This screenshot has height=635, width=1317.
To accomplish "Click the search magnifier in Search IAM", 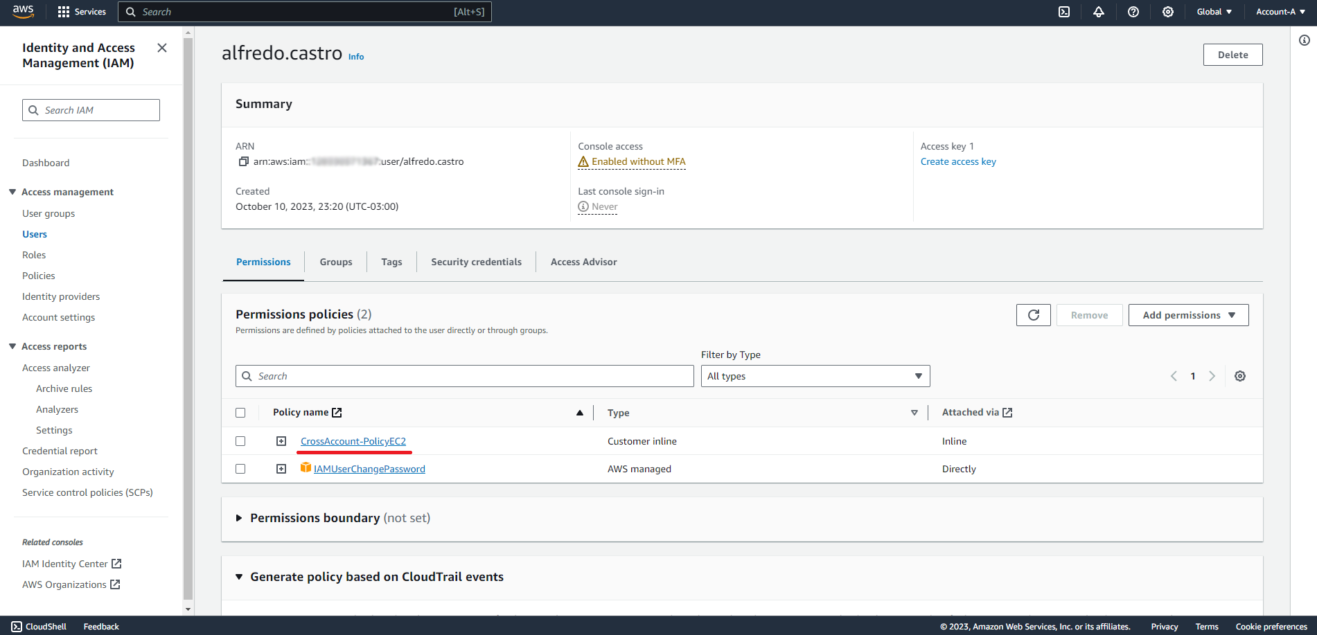I will pos(33,110).
